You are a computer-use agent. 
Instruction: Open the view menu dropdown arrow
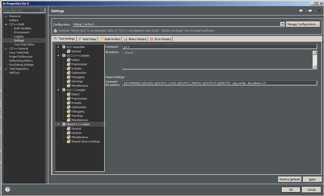pyautogui.click(x=319, y=11)
